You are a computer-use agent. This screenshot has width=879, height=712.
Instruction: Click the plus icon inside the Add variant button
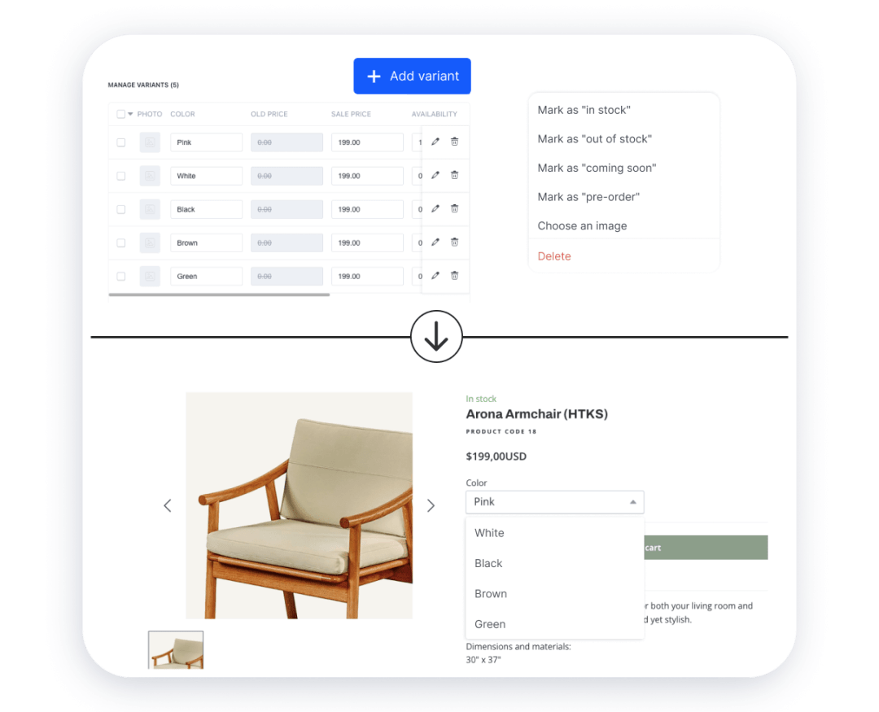(374, 76)
